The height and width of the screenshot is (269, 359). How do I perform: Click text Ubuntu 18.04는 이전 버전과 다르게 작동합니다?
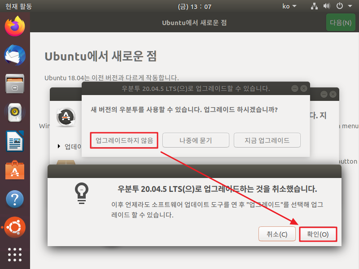coord(111,78)
